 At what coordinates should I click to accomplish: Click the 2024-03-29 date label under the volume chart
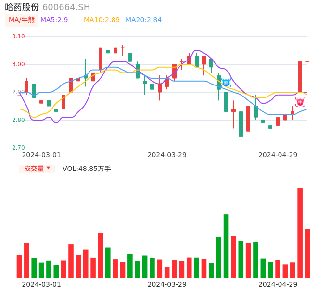click(x=167, y=284)
